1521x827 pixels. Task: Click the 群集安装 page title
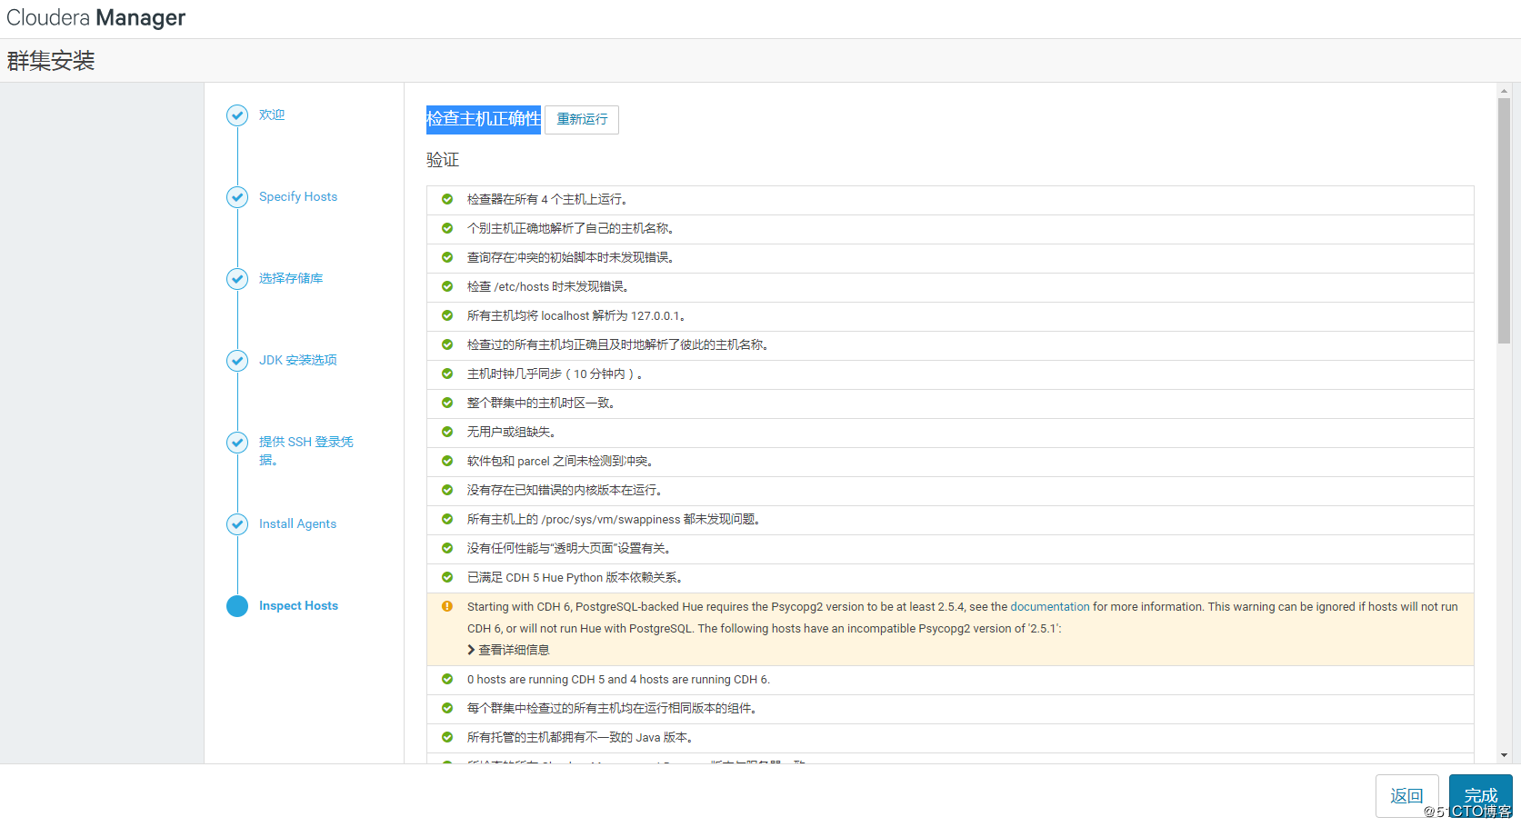tap(51, 61)
